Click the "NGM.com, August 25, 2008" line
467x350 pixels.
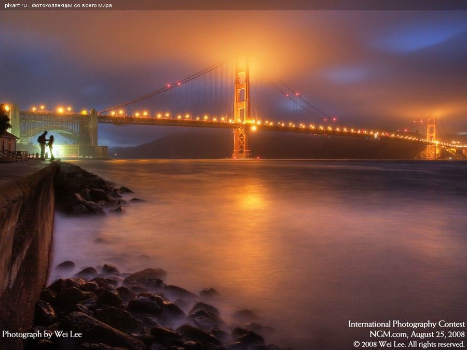[x=417, y=334]
